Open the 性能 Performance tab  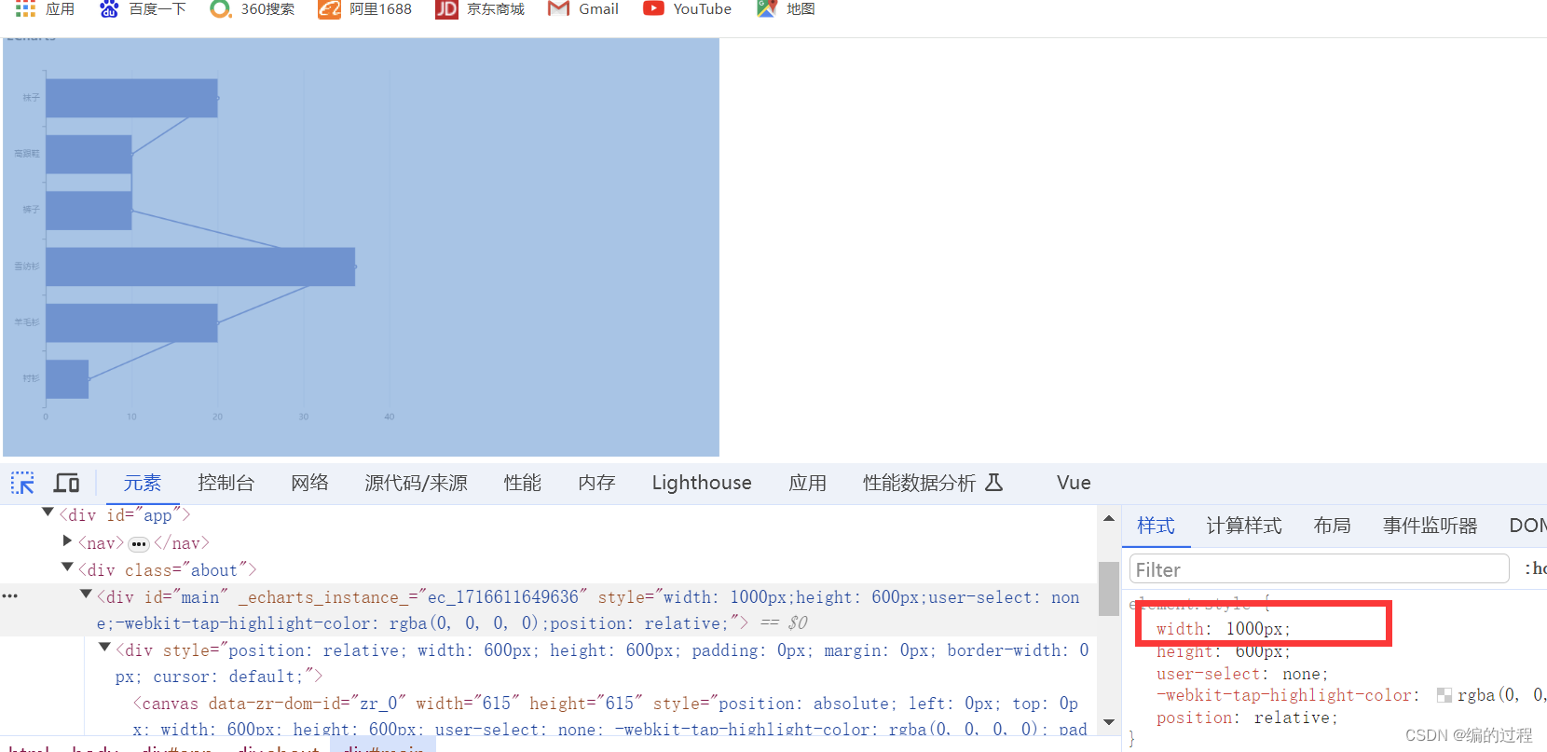coord(523,483)
